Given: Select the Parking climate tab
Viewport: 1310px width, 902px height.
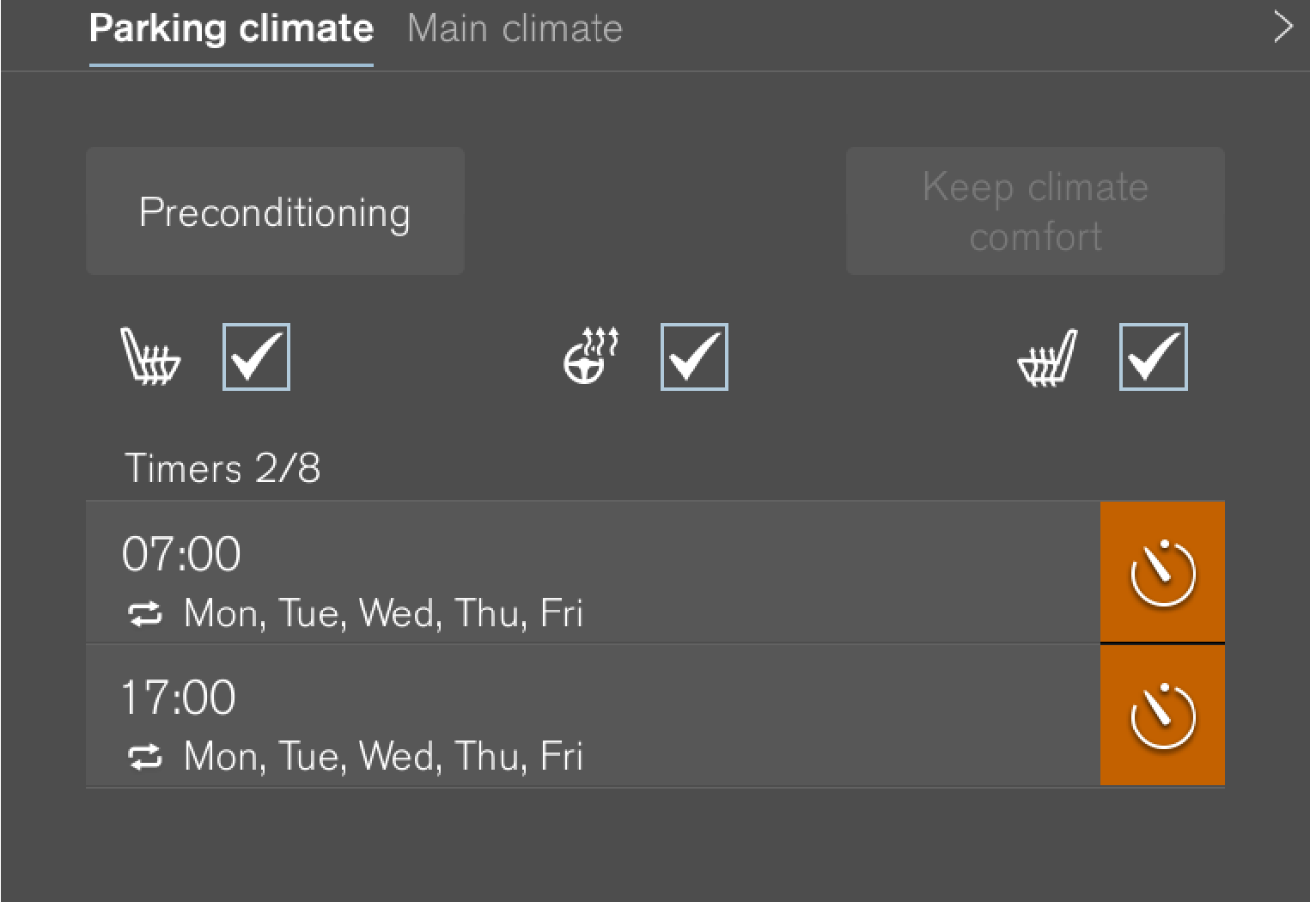Looking at the screenshot, I should coord(231,29).
